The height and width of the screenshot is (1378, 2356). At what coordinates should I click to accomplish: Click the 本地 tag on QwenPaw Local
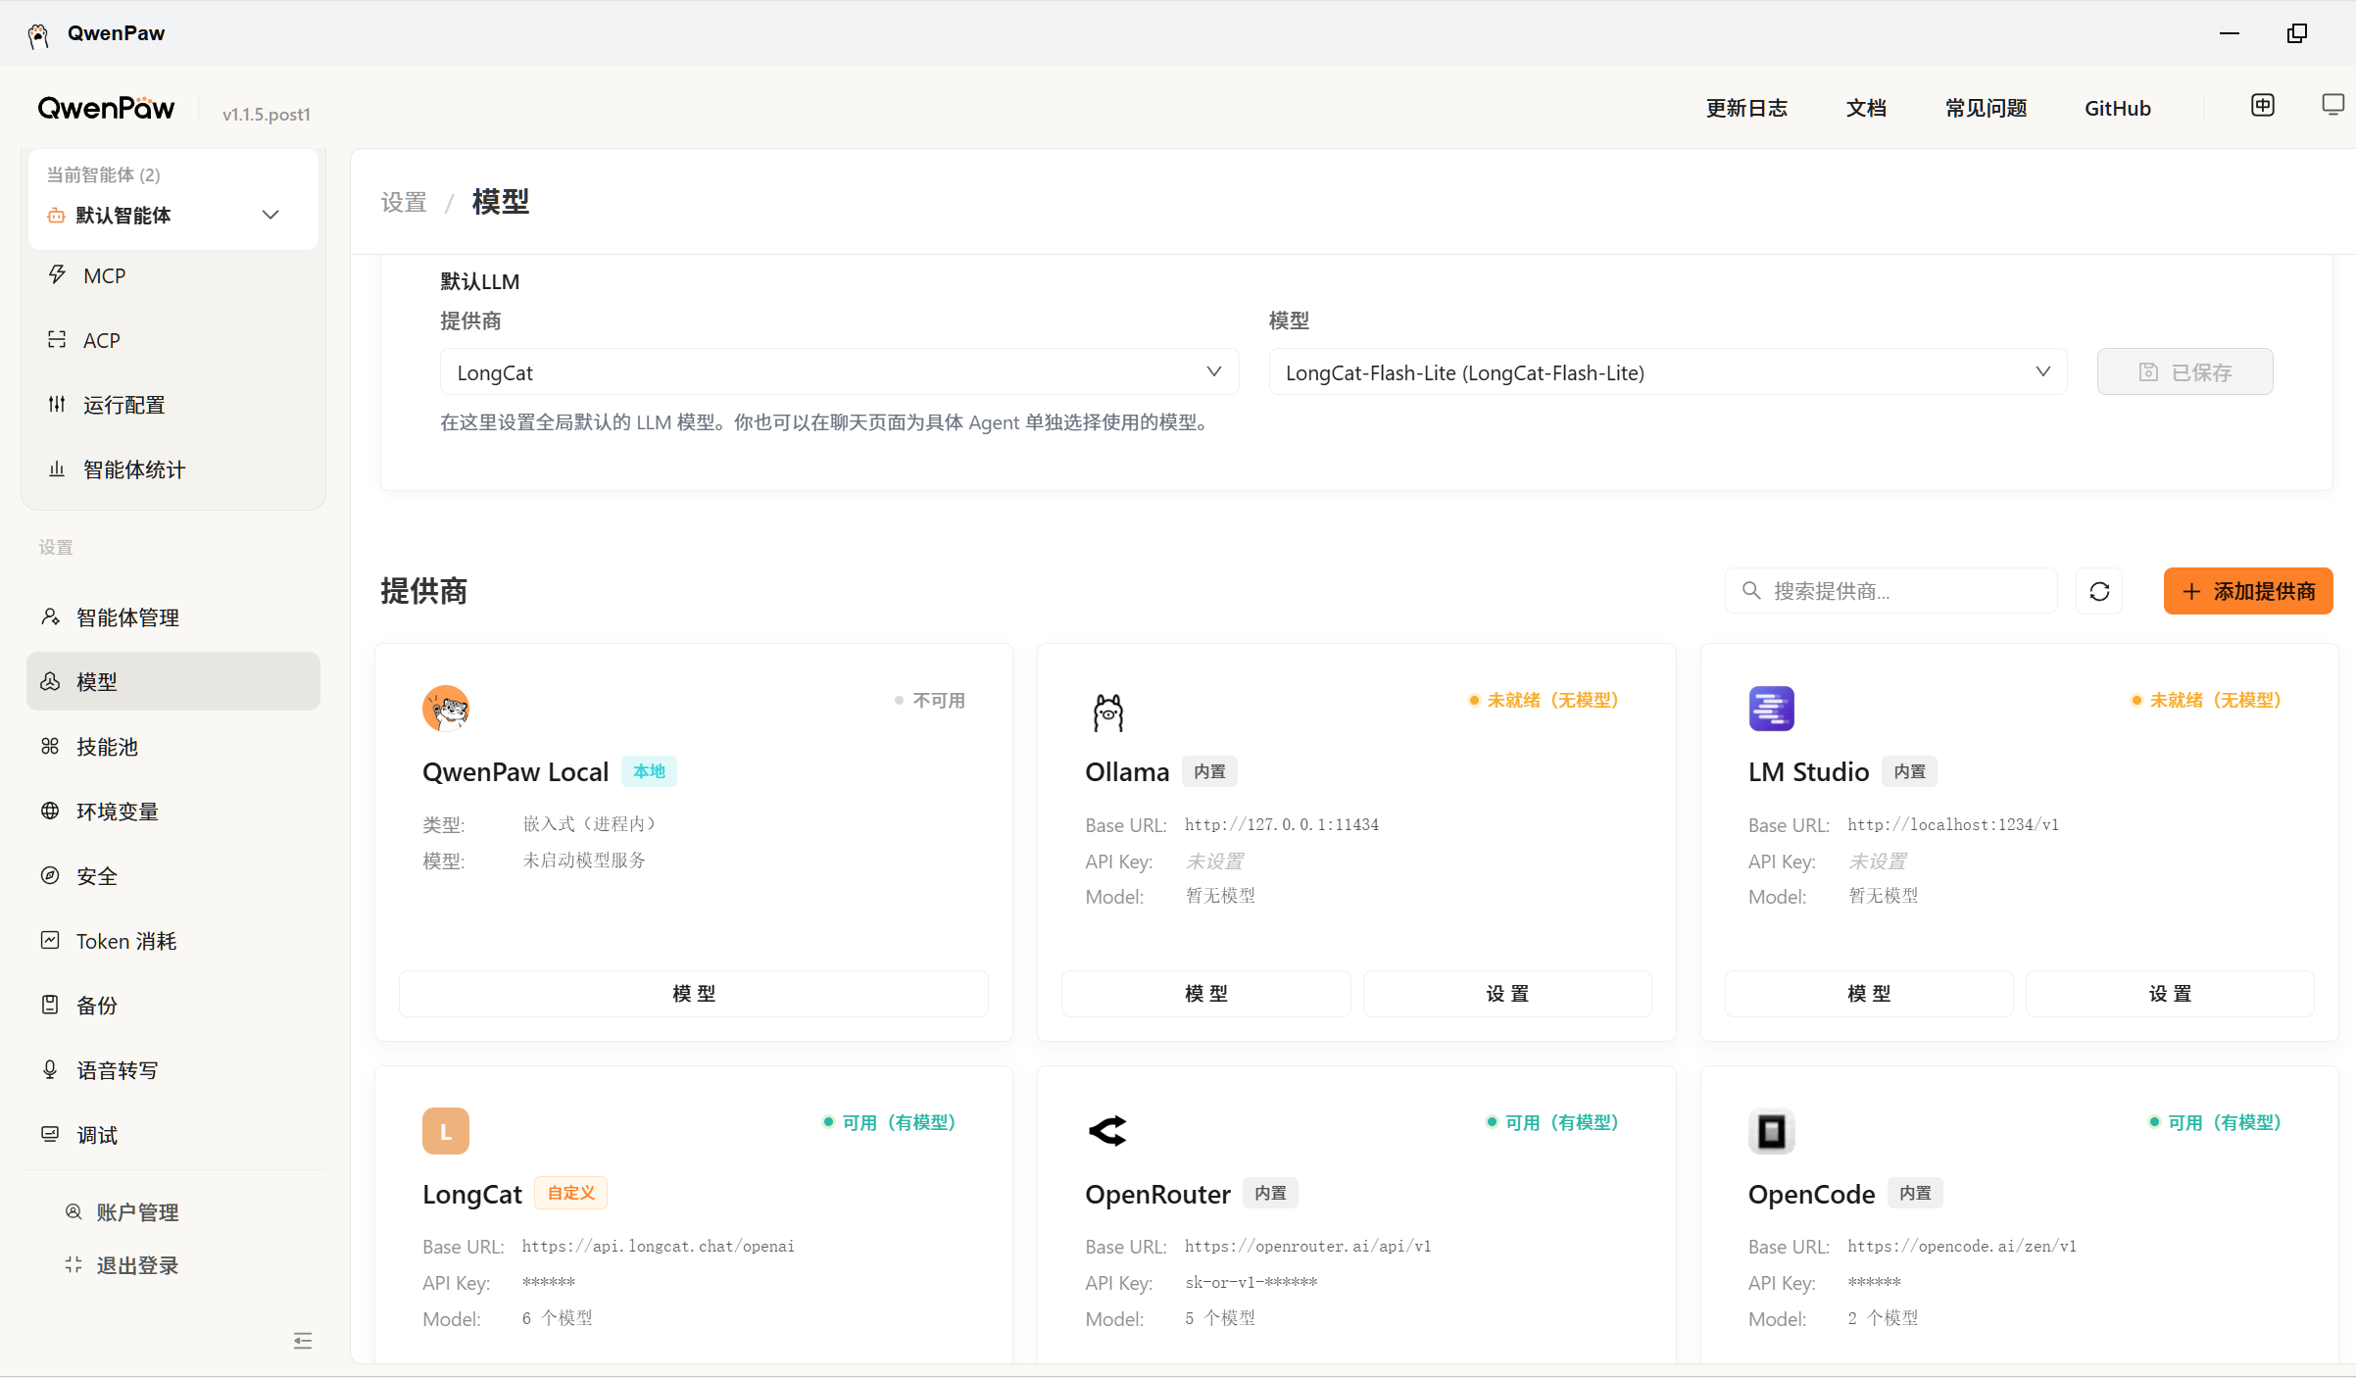click(649, 771)
